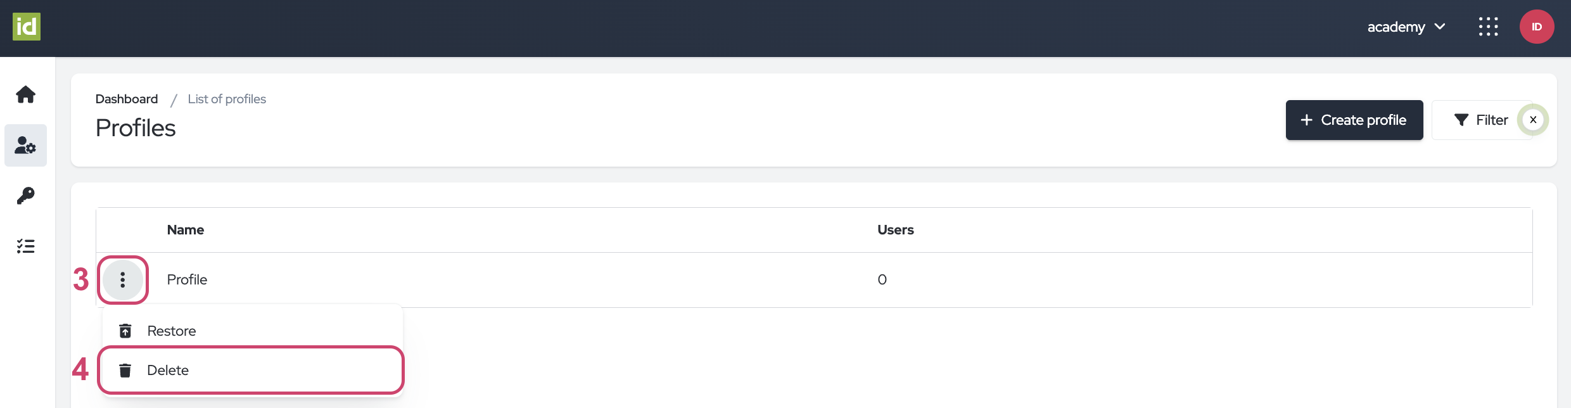Choose Restore from the context menu

pos(172,331)
